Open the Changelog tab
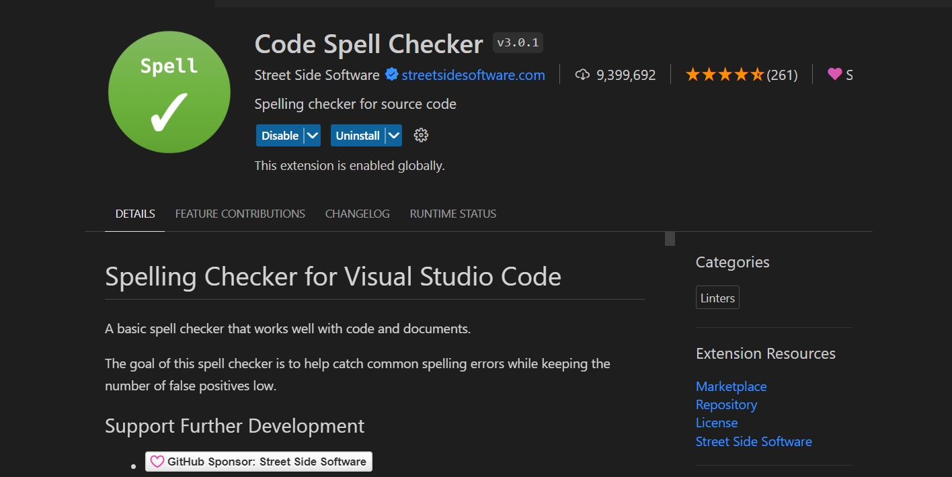Viewport: 952px width, 477px height. pos(357,214)
